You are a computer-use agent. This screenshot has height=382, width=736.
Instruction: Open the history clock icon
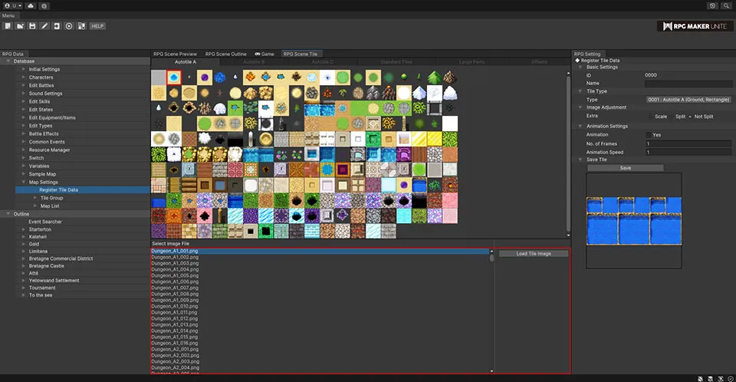(x=713, y=5)
